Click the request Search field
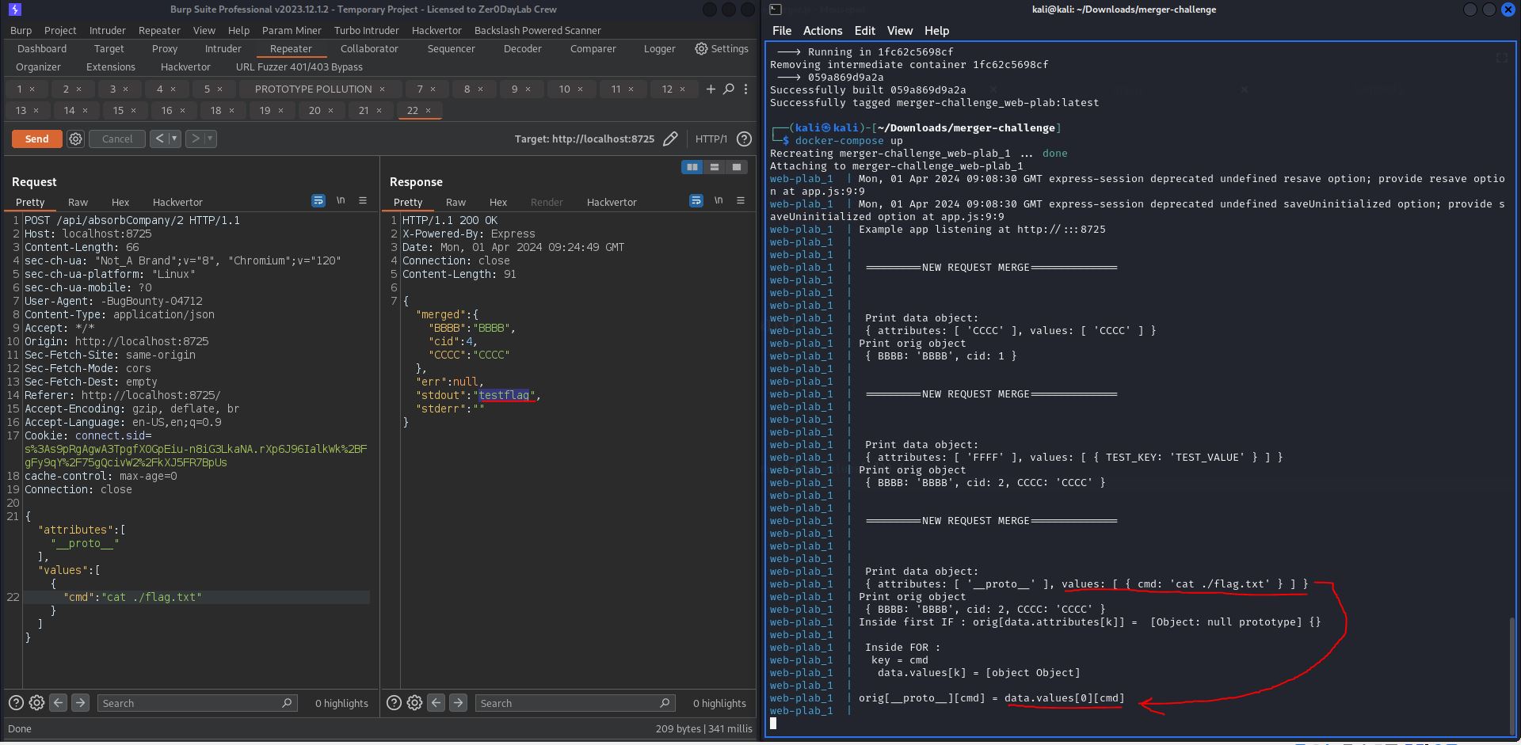This screenshot has height=745, width=1521. pyautogui.click(x=197, y=703)
